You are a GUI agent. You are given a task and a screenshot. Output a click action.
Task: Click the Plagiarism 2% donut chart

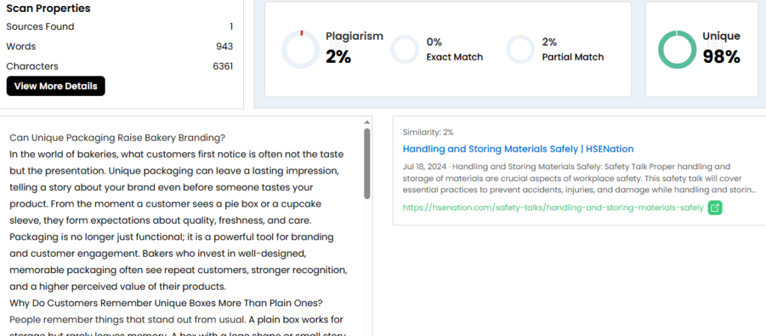click(300, 49)
